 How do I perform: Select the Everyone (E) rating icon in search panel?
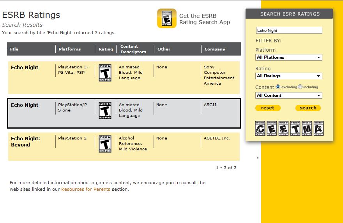272,128
